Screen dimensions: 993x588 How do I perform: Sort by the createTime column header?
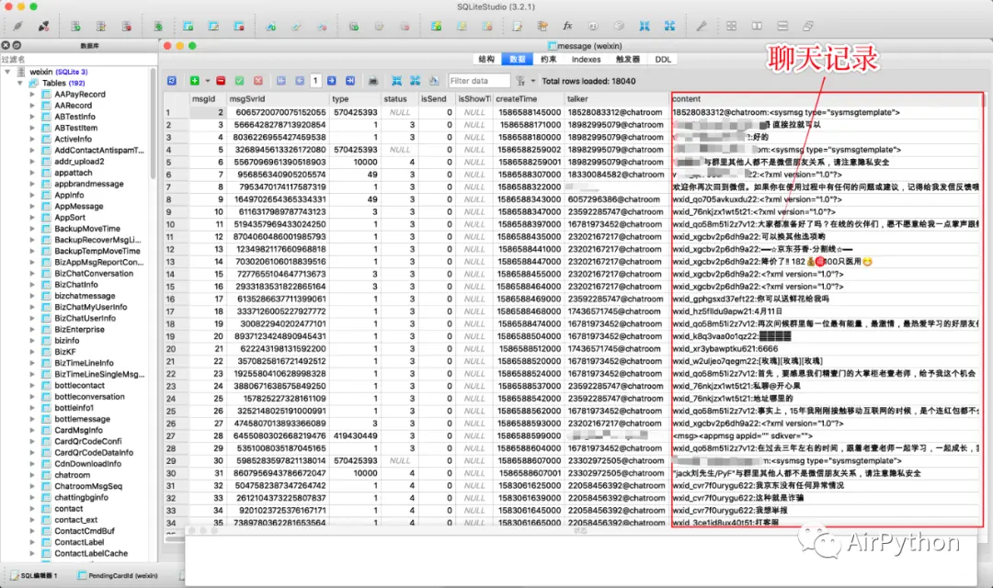pyautogui.click(x=528, y=98)
